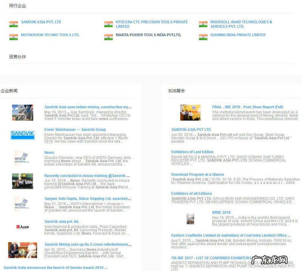Open FINAL - IME 2016 Post Show Report link
The image size is (302, 271).
click(x=247, y=107)
